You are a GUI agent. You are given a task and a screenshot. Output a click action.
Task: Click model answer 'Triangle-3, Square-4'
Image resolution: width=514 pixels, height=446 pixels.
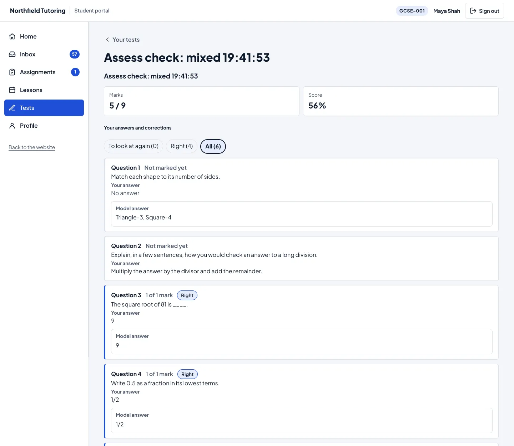click(143, 217)
